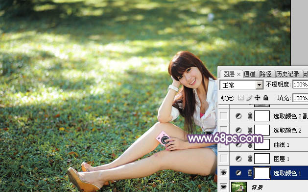Click adjustment icon of 选取颜色 2 layer
The height and width of the screenshot is (192, 308).
click(238, 130)
